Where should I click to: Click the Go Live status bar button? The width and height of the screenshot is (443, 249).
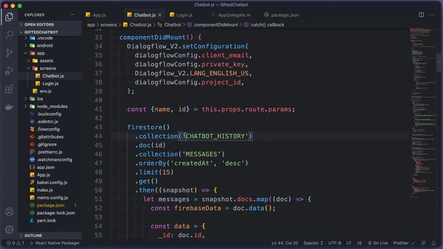click(x=377, y=243)
